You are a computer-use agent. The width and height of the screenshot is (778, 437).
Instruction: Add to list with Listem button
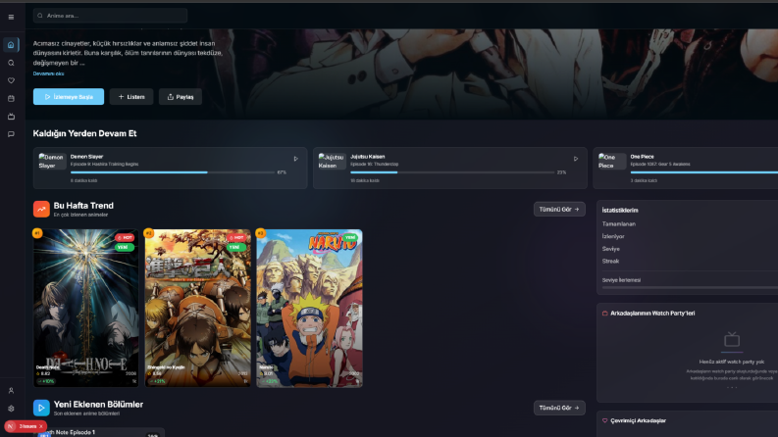(131, 97)
